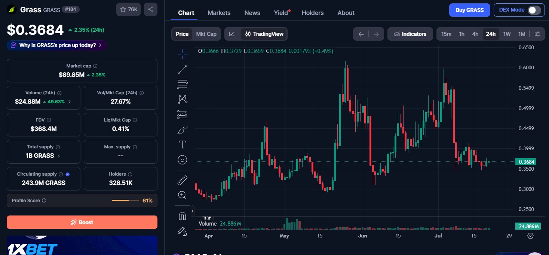The image size is (549, 255).
Task: Select the text annotation tool
Action: coord(183,145)
